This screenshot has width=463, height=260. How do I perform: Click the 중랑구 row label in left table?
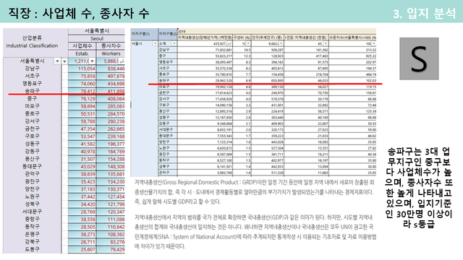tap(32, 219)
